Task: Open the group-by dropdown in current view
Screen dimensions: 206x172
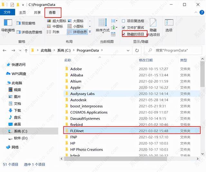Action: tap(114, 21)
